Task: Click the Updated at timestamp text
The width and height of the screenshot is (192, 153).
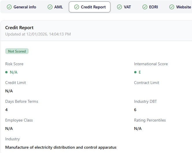Action: pos(38,34)
